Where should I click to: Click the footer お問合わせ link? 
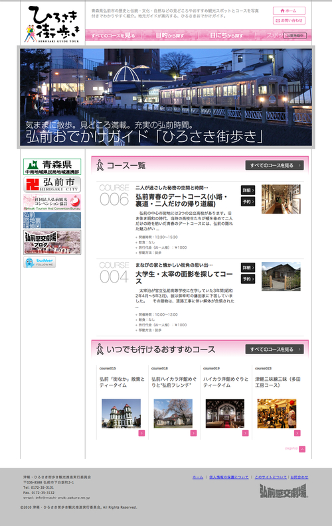[299, 477]
